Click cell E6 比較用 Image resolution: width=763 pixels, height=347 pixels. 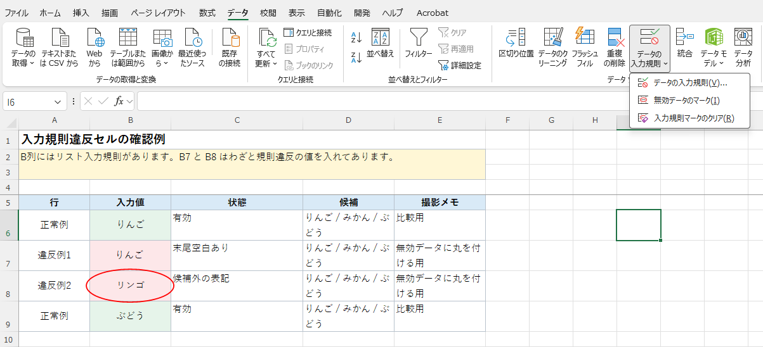440,225
